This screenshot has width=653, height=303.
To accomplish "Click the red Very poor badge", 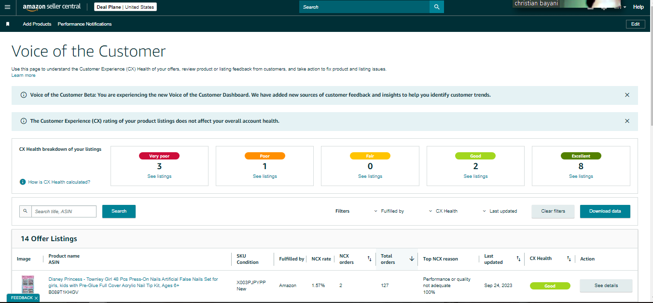I will (x=159, y=156).
